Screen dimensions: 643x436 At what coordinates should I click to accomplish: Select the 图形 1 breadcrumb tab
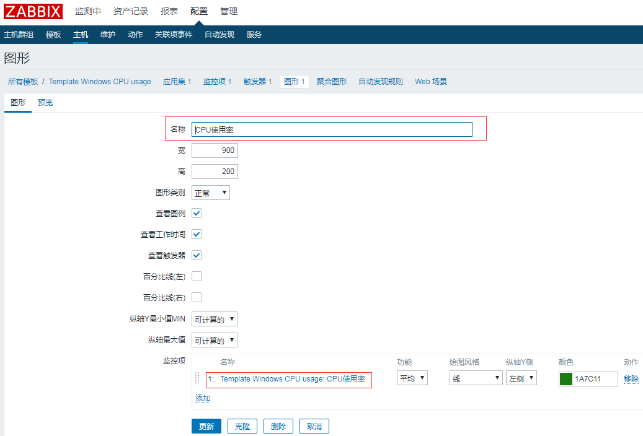click(295, 82)
